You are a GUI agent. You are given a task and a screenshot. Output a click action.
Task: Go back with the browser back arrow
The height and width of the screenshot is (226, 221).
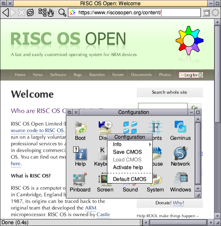[x=6, y=13]
